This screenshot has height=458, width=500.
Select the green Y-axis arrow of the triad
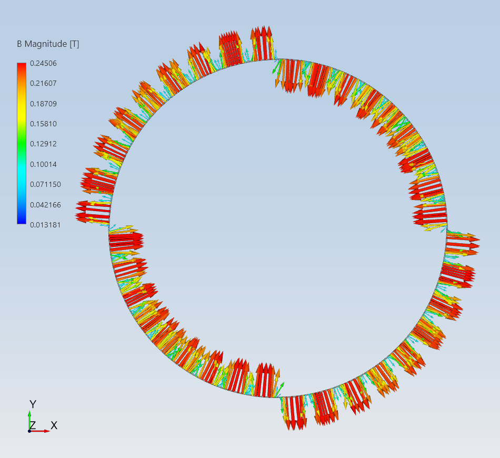(x=29, y=419)
